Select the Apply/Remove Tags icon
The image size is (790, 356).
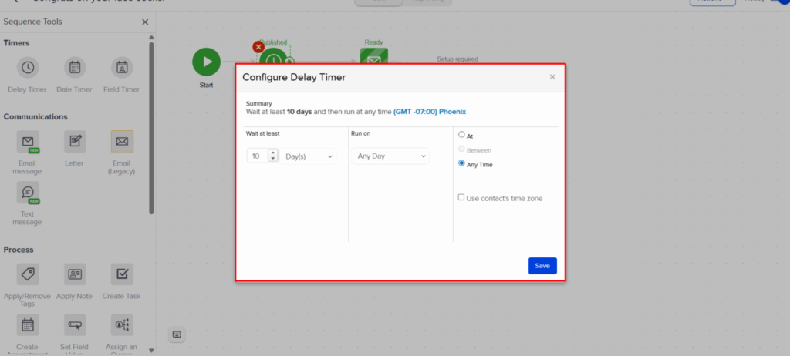[27, 274]
